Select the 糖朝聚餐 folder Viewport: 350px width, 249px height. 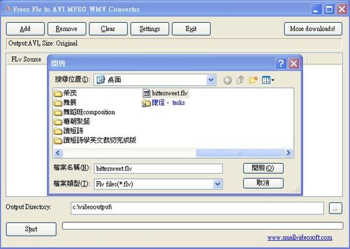(x=72, y=121)
